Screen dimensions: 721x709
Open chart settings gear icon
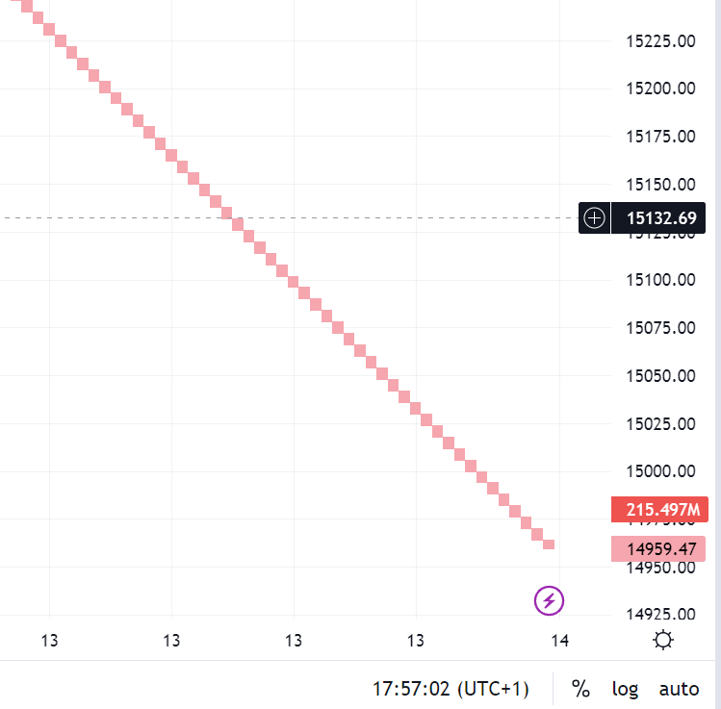662,641
